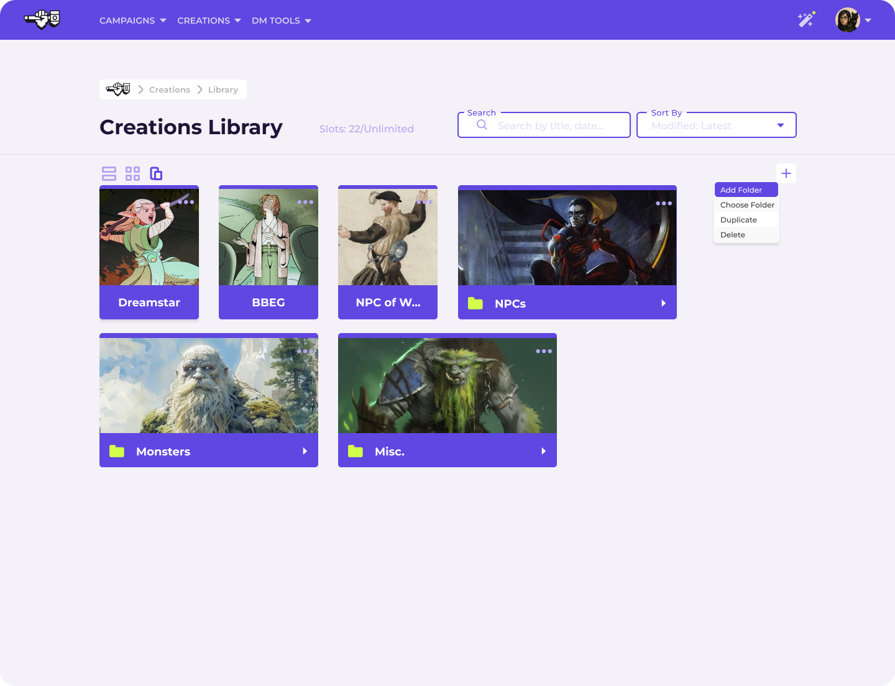The image size is (895, 686).
Task: Click the app logo in top bar
Action: (x=42, y=20)
